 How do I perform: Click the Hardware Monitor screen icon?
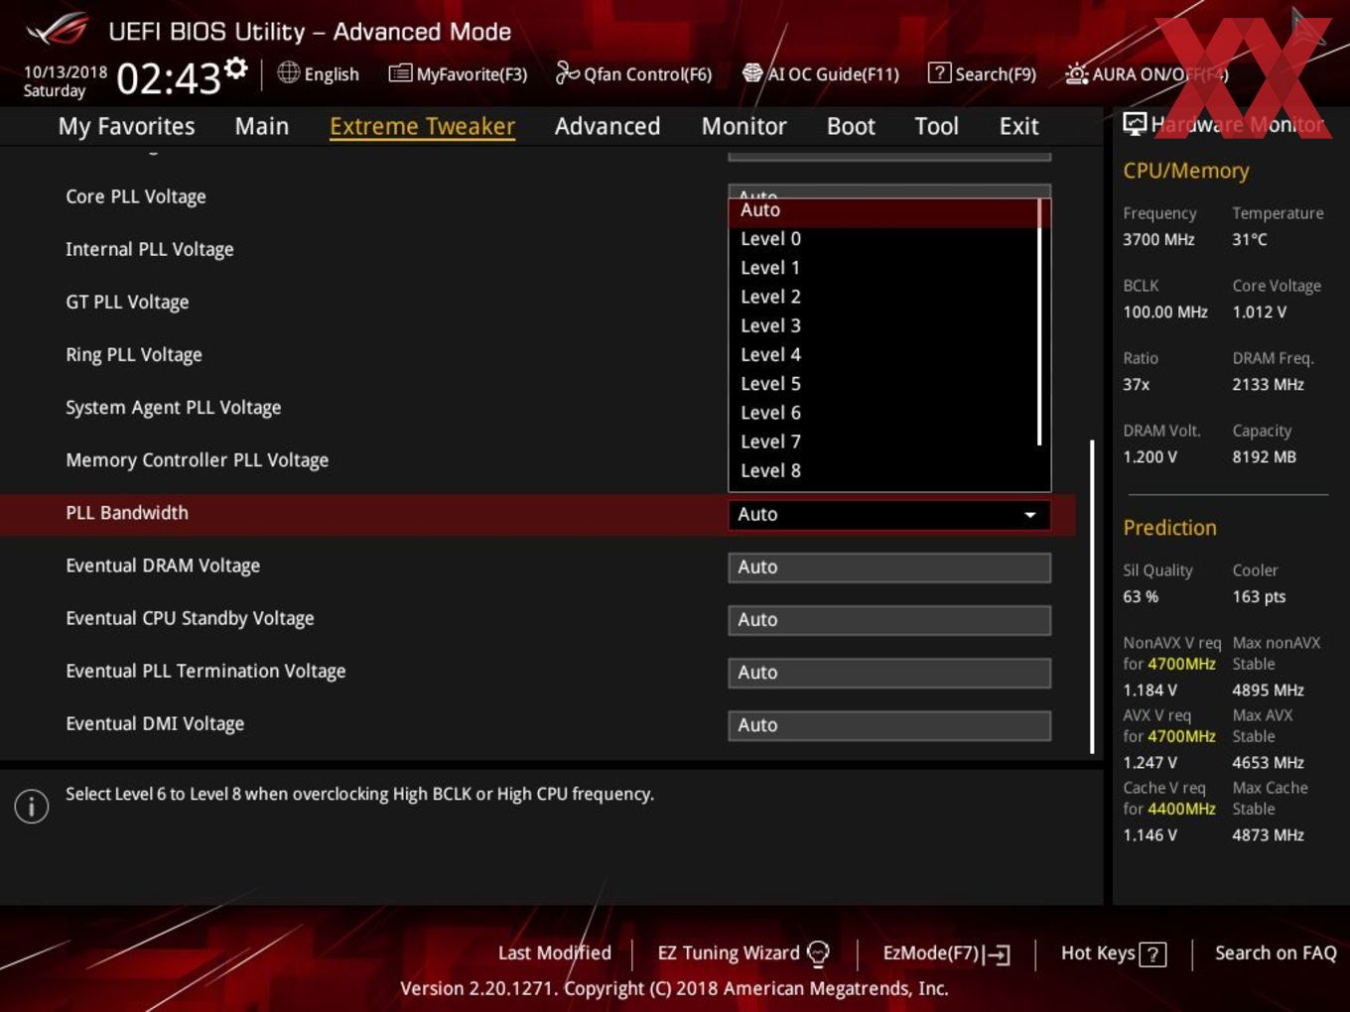pos(1135,123)
